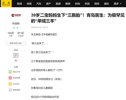Click the line 本文转自【半岛都市报】

coord(45,34)
